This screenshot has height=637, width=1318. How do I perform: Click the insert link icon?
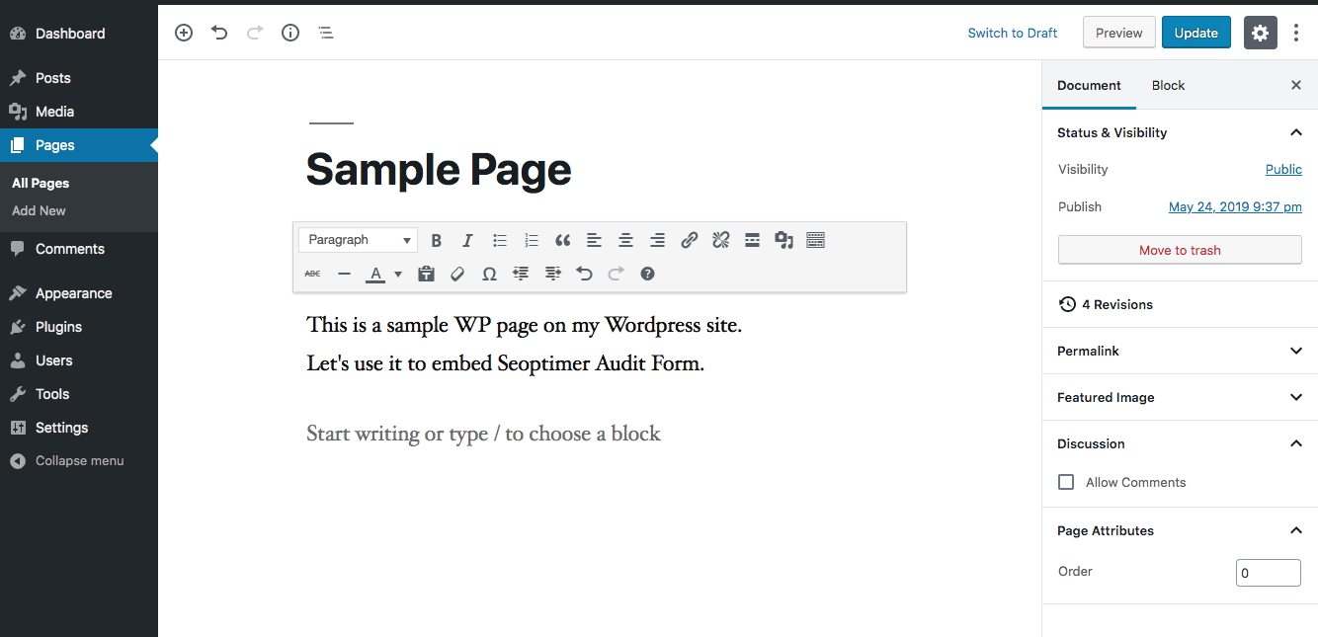coord(690,240)
